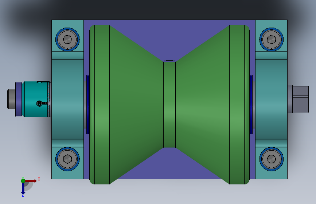Select the left conical face of the green roller
This screenshot has width=316, height=204.
(136, 105)
